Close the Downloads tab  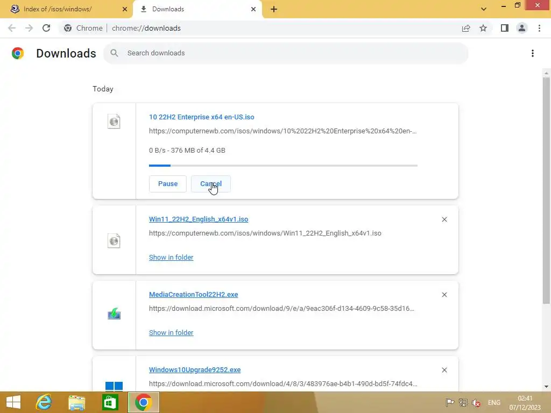[x=253, y=9]
